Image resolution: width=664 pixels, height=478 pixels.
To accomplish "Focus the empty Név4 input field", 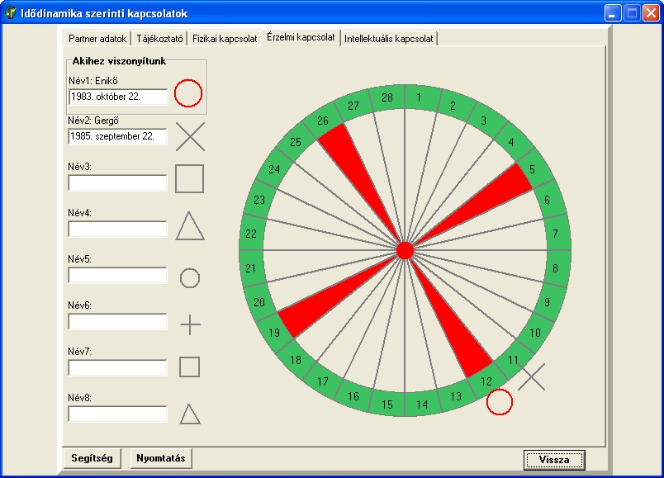I will (117, 229).
